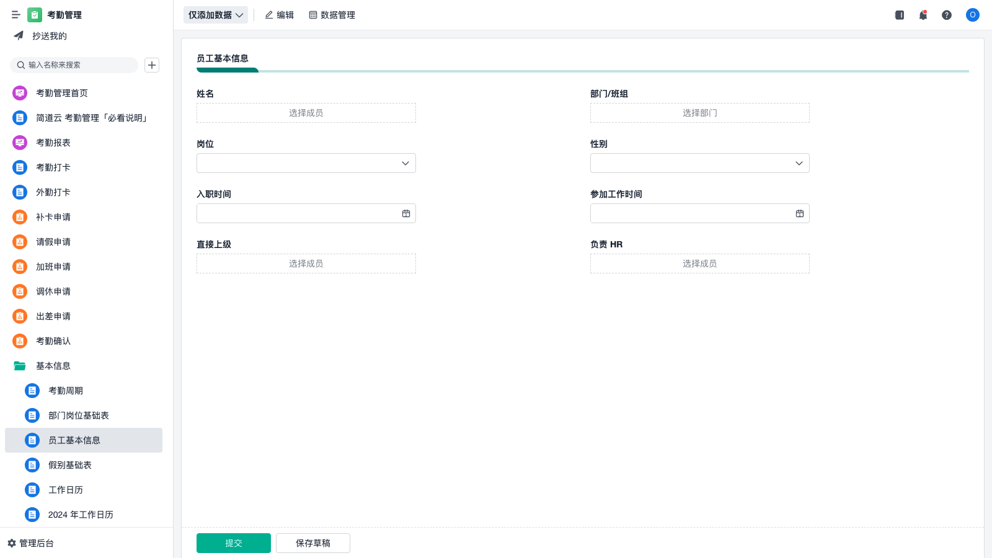Image resolution: width=992 pixels, height=558 pixels.
Task: Open the user avatar menu
Action: click(x=972, y=15)
